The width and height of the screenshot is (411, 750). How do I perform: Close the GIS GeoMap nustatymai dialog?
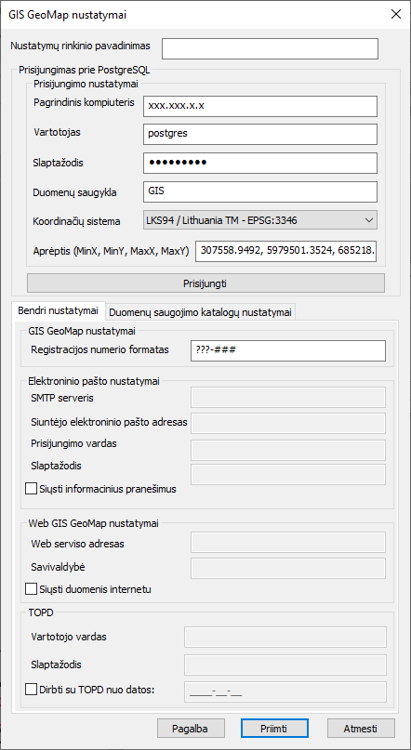(x=396, y=14)
